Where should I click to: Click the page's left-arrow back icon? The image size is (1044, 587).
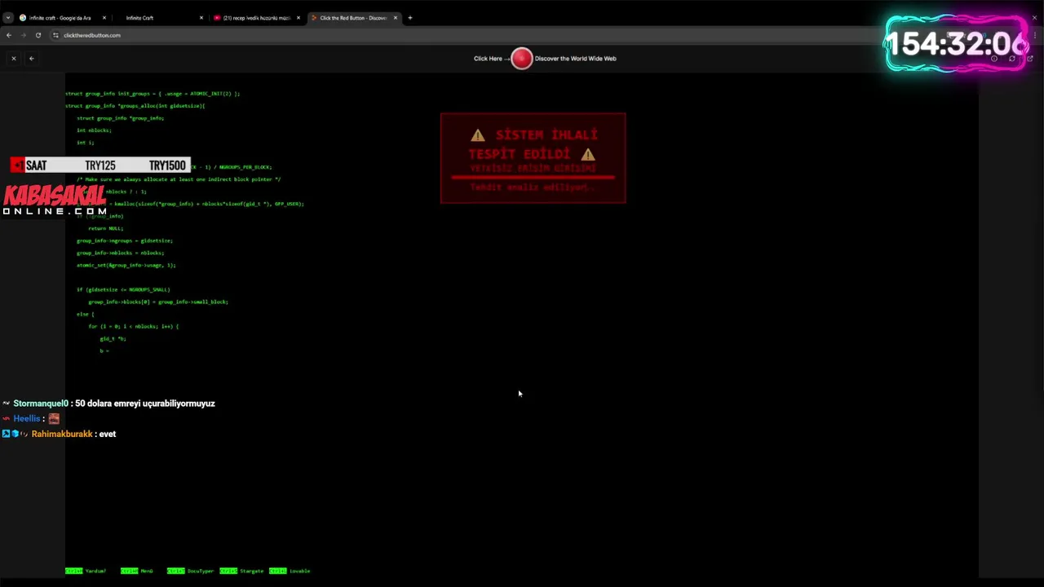click(31, 58)
